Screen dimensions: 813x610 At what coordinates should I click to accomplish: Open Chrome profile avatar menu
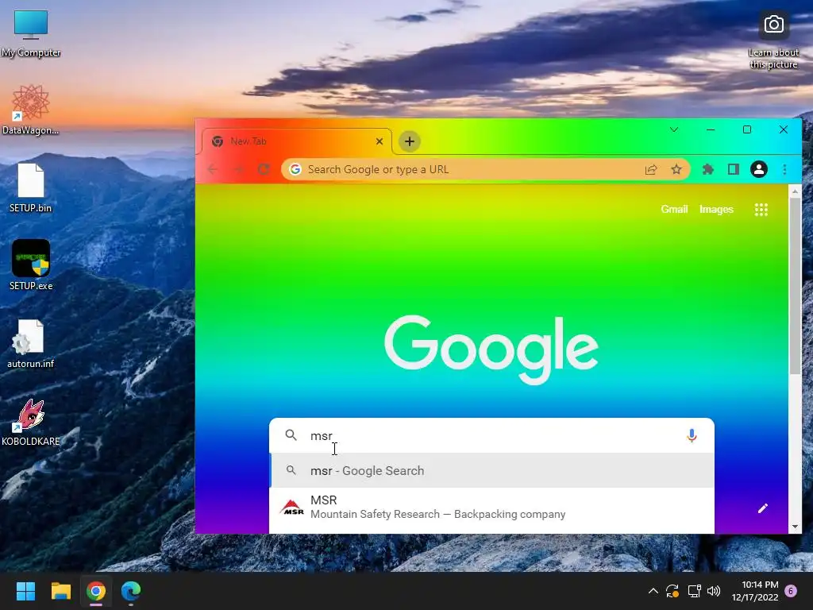click(758, 169)
